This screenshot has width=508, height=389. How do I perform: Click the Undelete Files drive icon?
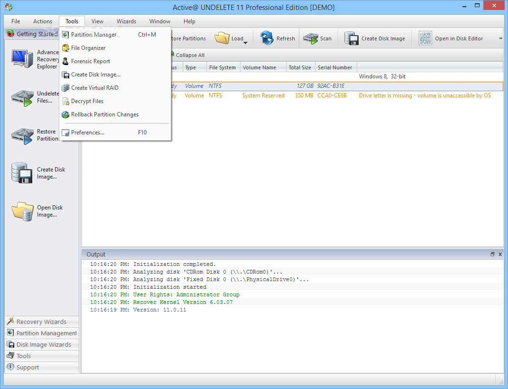point(22,98)
